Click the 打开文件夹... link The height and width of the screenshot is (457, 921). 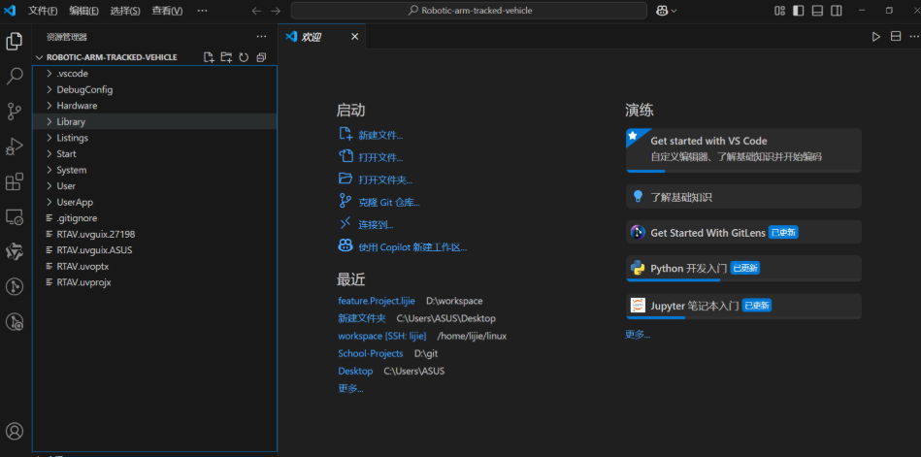385,180
